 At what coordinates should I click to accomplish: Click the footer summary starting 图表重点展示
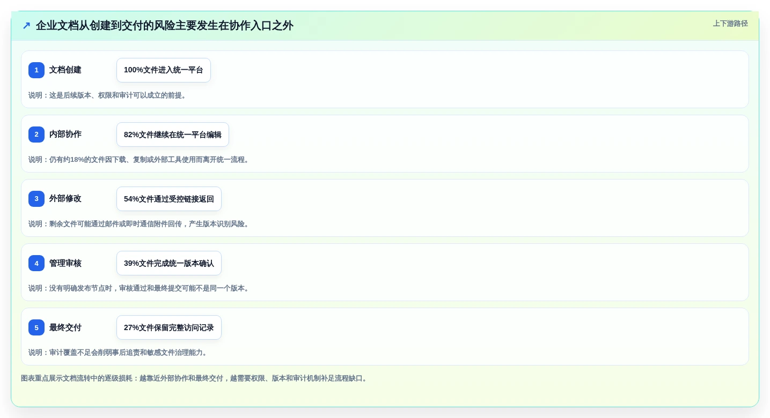(195, 378)
